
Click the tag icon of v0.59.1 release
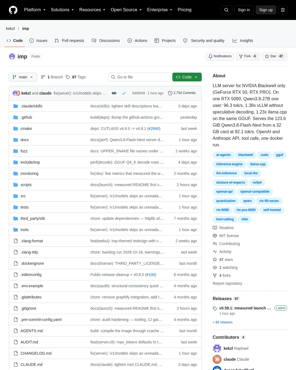pyautogui.click(x=215, y=309)
